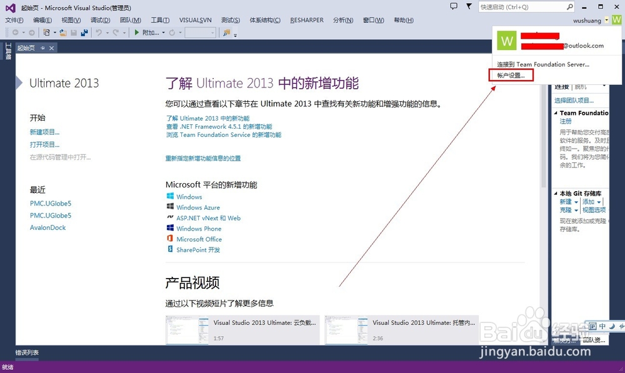Click the Find in Files icon
This screenshot has height=373, width=625.
(226, 32)
